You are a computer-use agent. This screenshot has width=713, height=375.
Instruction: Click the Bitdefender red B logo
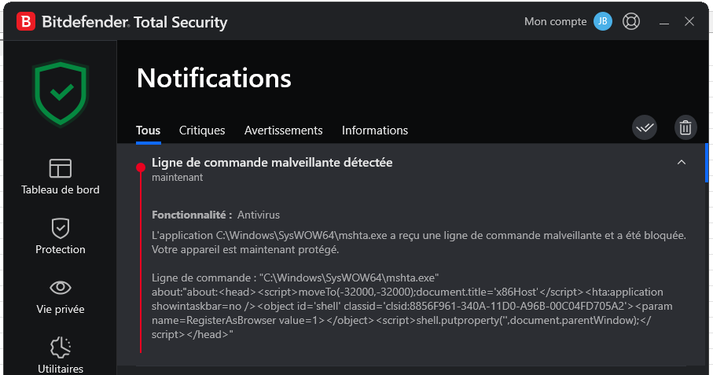click(x=26, y=21)
